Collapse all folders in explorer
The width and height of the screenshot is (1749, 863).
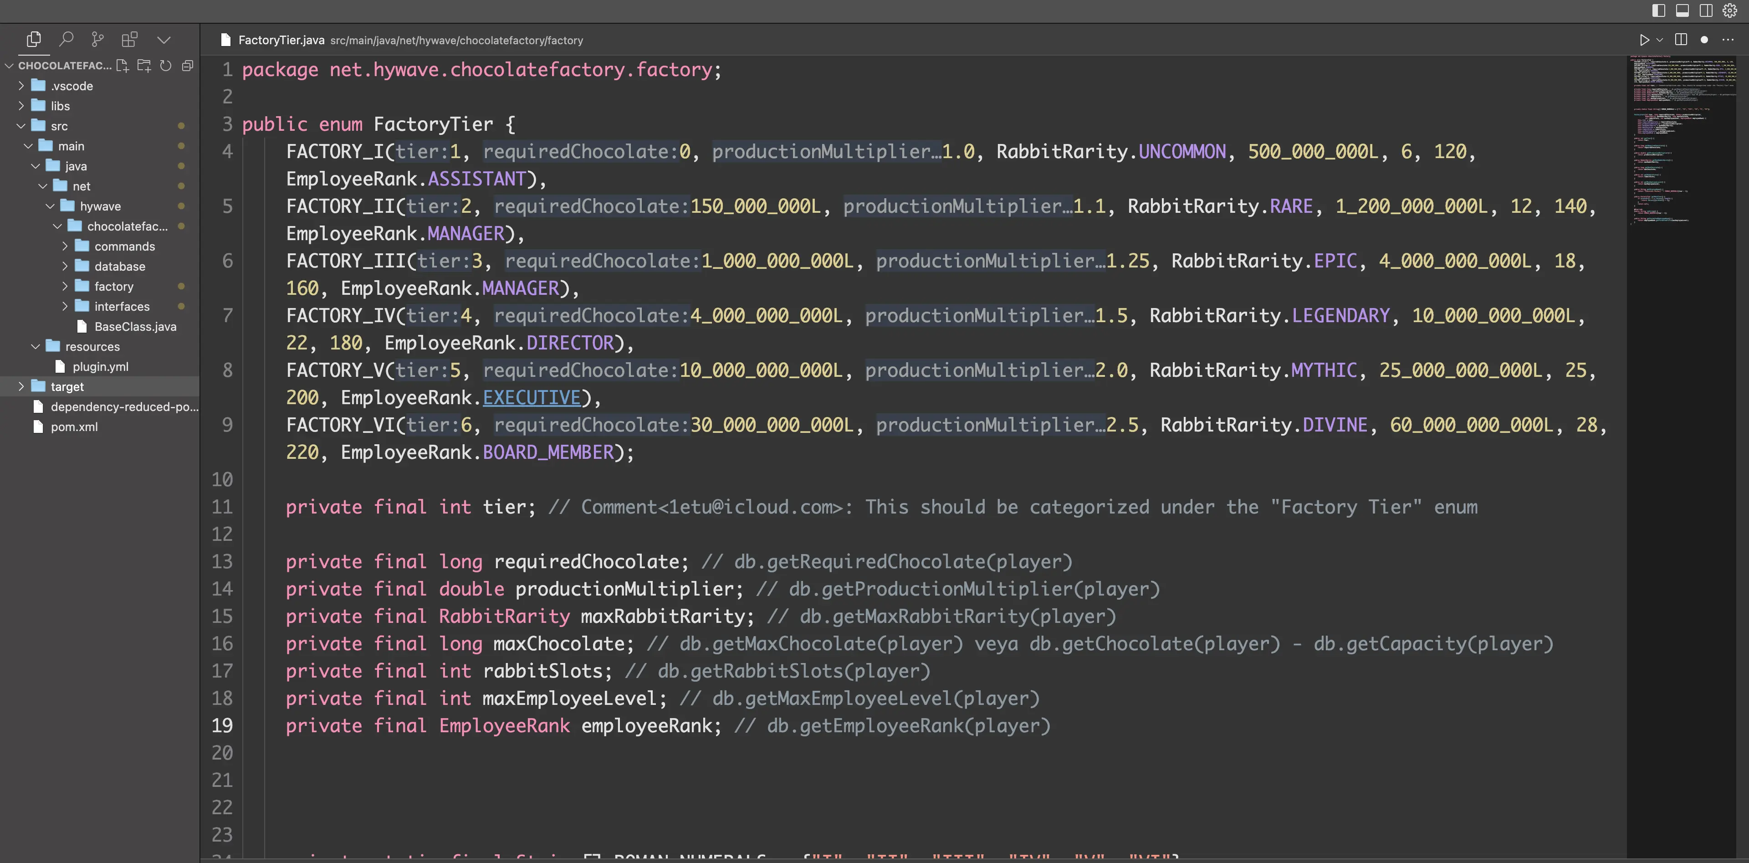click(x=187, y=65)
